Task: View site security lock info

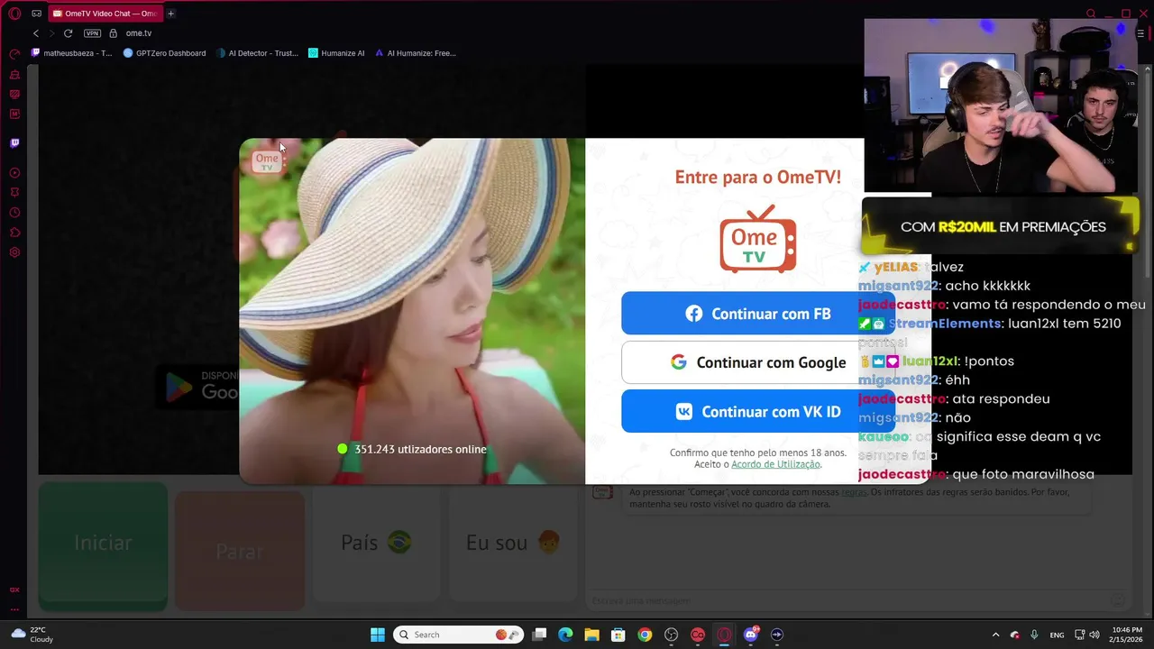Action: [x=113, y=33]
